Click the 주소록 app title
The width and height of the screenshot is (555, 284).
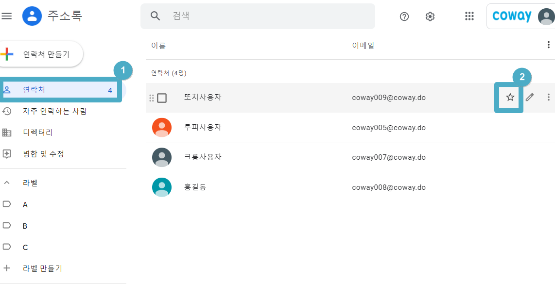(65, 16)
